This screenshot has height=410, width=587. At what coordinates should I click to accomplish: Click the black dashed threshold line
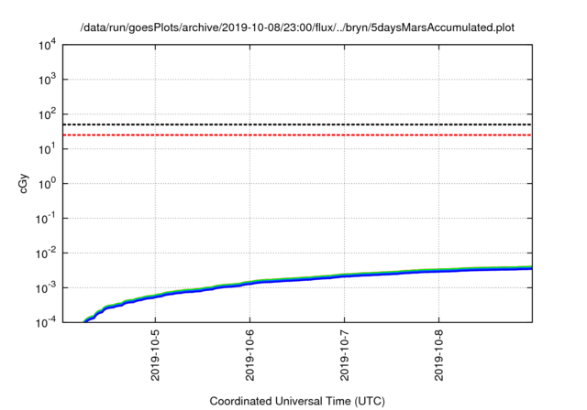tap(297, 124)
